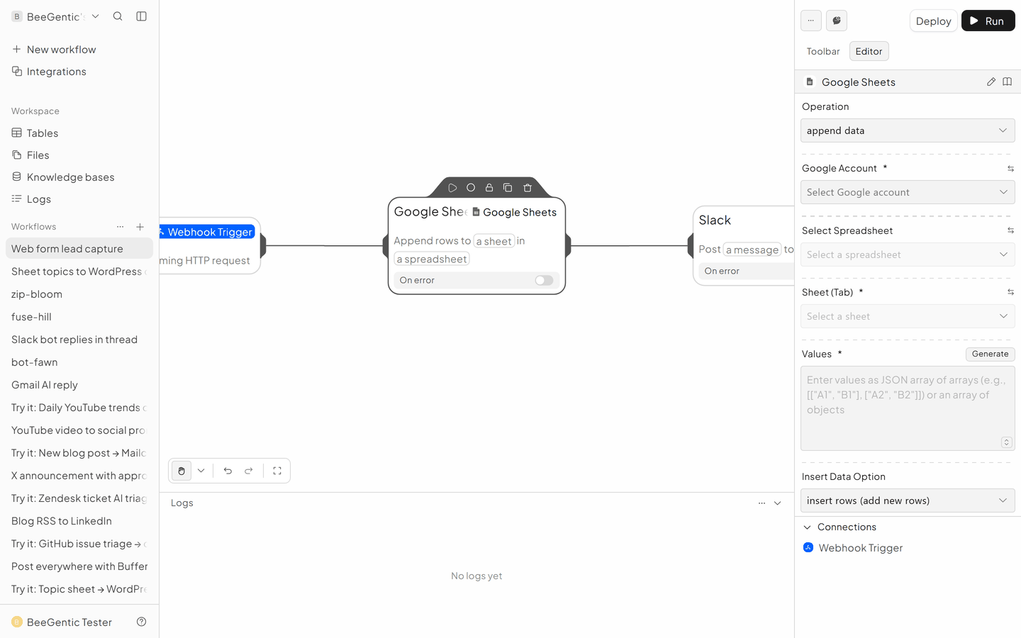Open Post everywhere with Buffer workflow

click(x=79, y=566)
